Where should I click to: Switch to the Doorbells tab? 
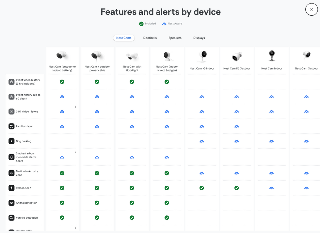click(x=150, y=38)
